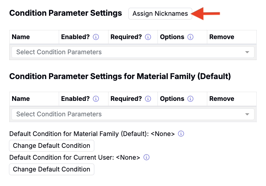
Task: Change Default Condition for Material Family
Action: 52,146
